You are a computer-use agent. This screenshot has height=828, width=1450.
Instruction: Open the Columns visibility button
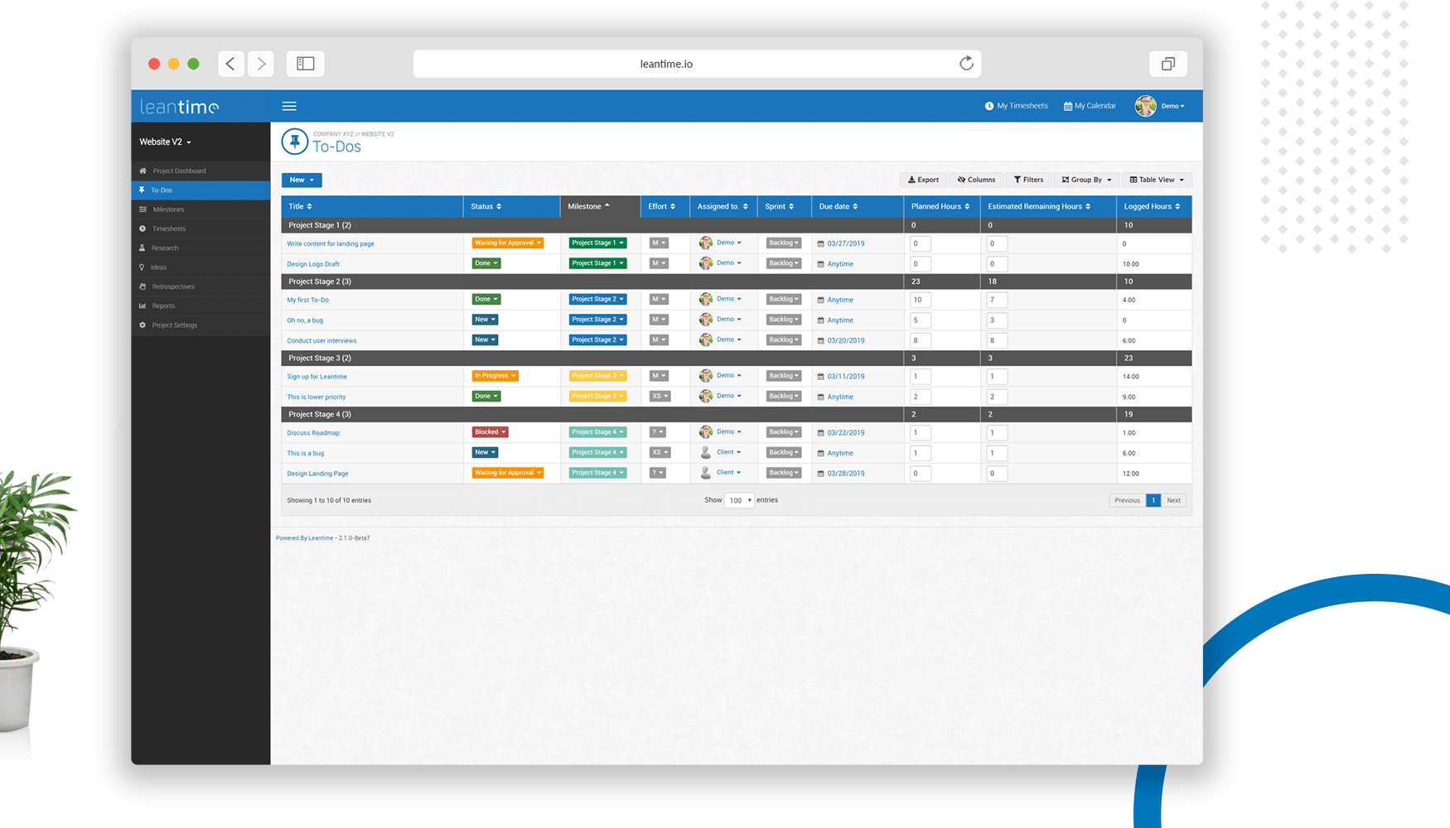pyautogui.click(x=976, y=180)
